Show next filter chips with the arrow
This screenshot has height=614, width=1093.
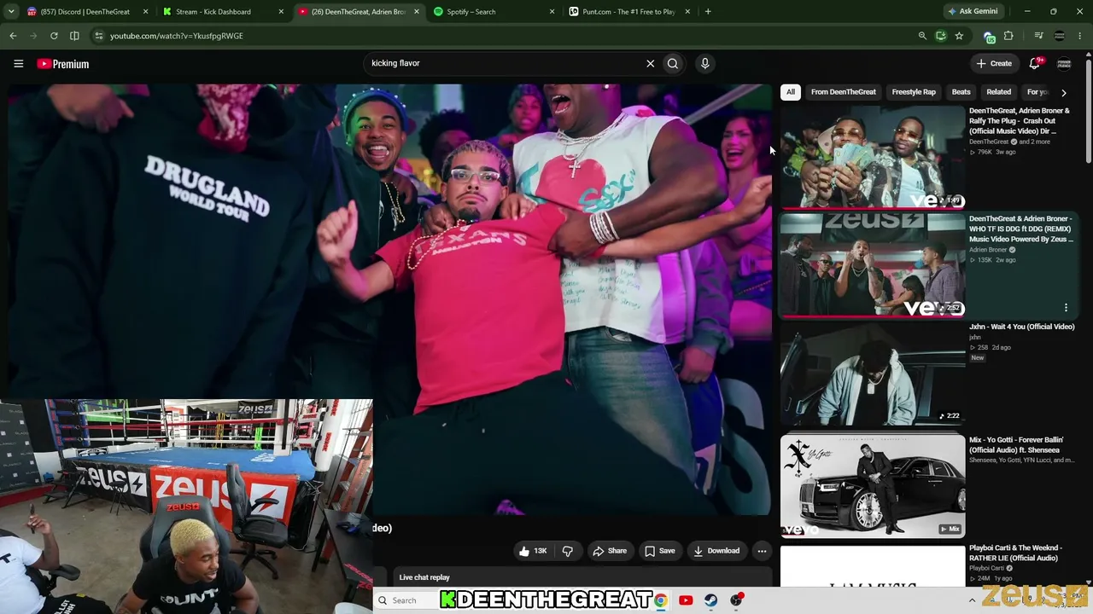[x=1063, y=92]
